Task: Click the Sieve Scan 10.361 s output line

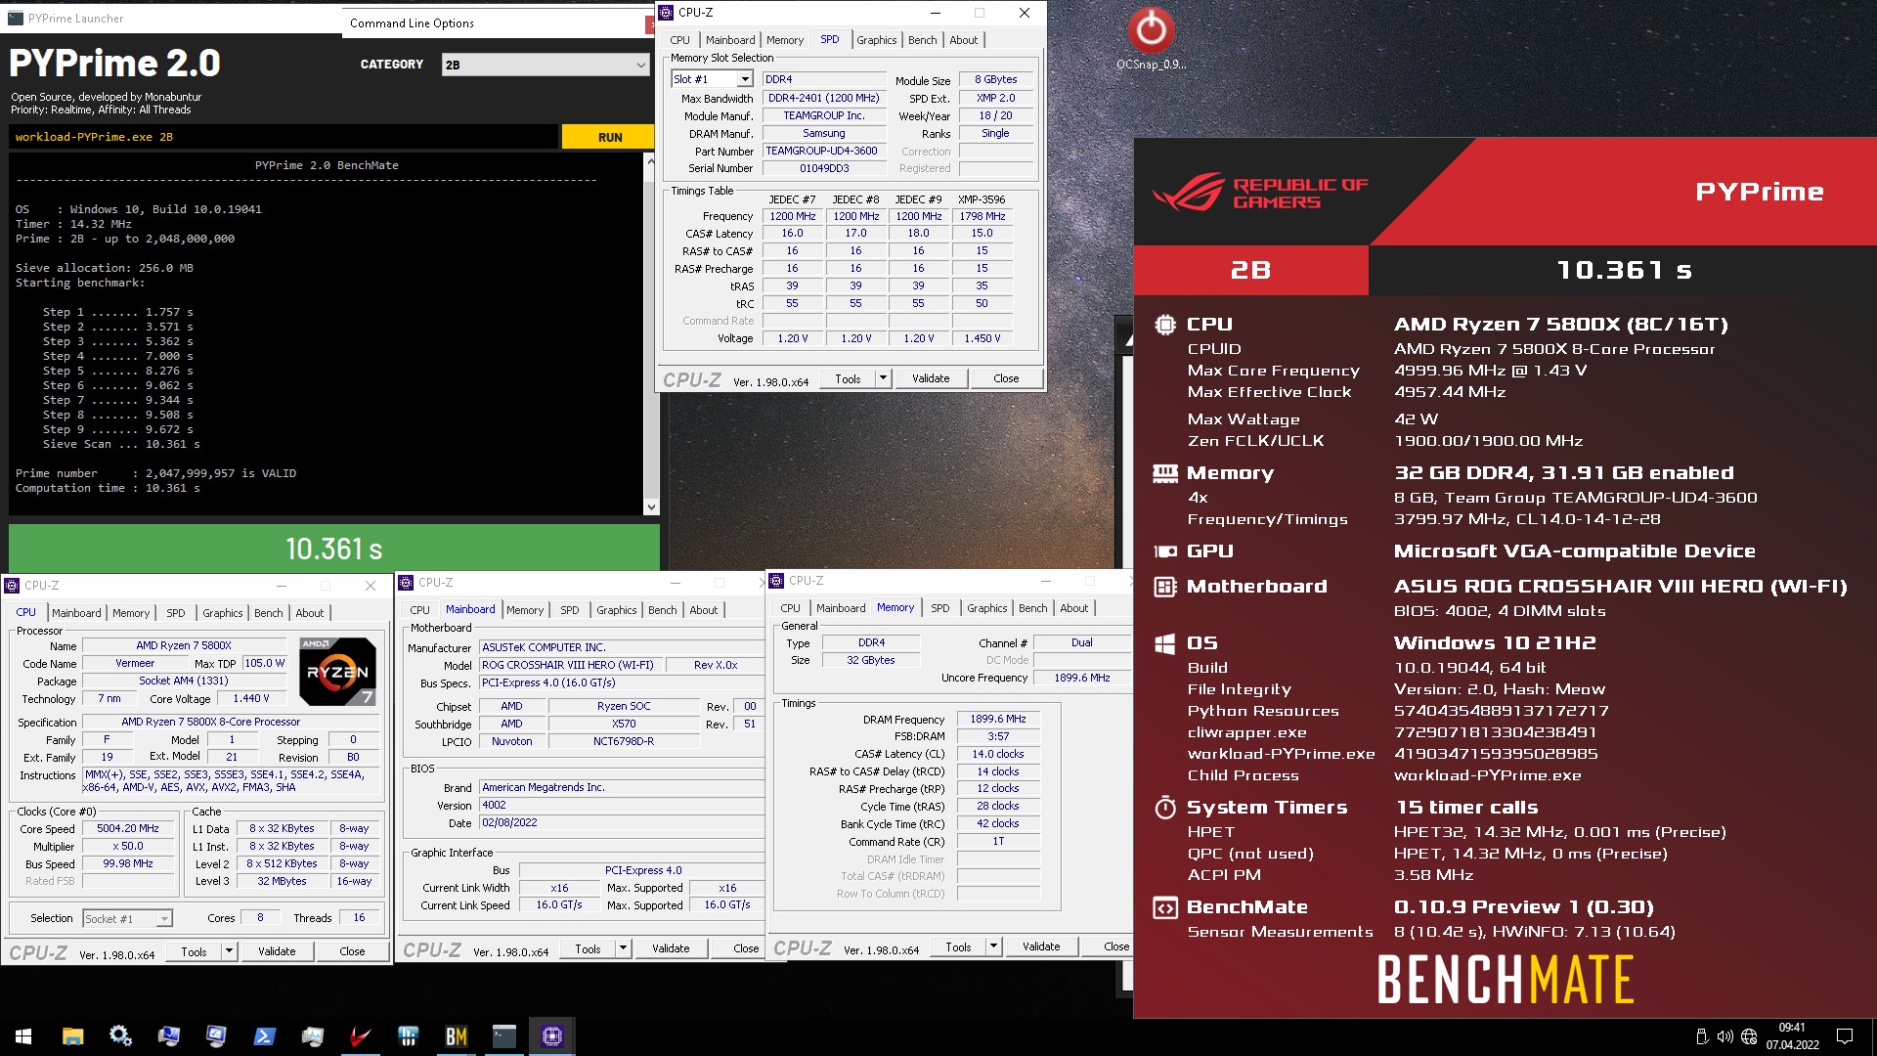Action: (x=121, y=444)
